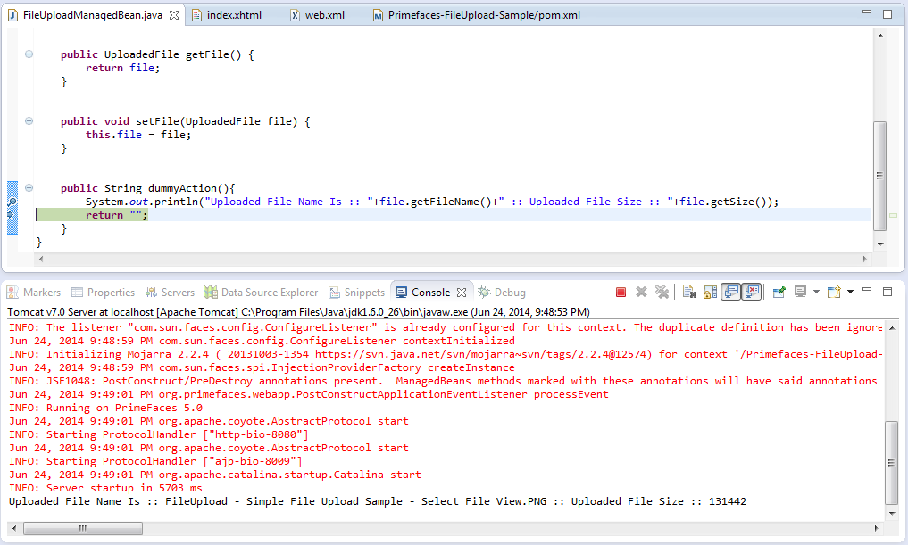Close the FileUploadManagedBean.java editor tab
This screenshot has width=908, height=545.
click(173, 15)
